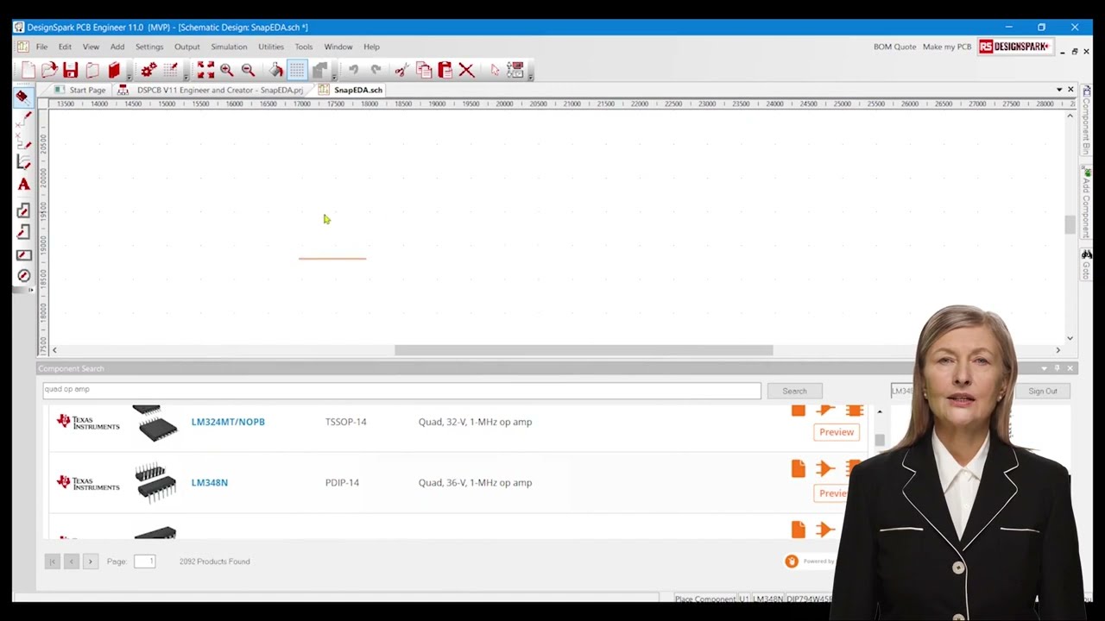Screen dimensions: 1105x621
Task: Click the results list scroll-up arrow
Action: pos(880,412)
